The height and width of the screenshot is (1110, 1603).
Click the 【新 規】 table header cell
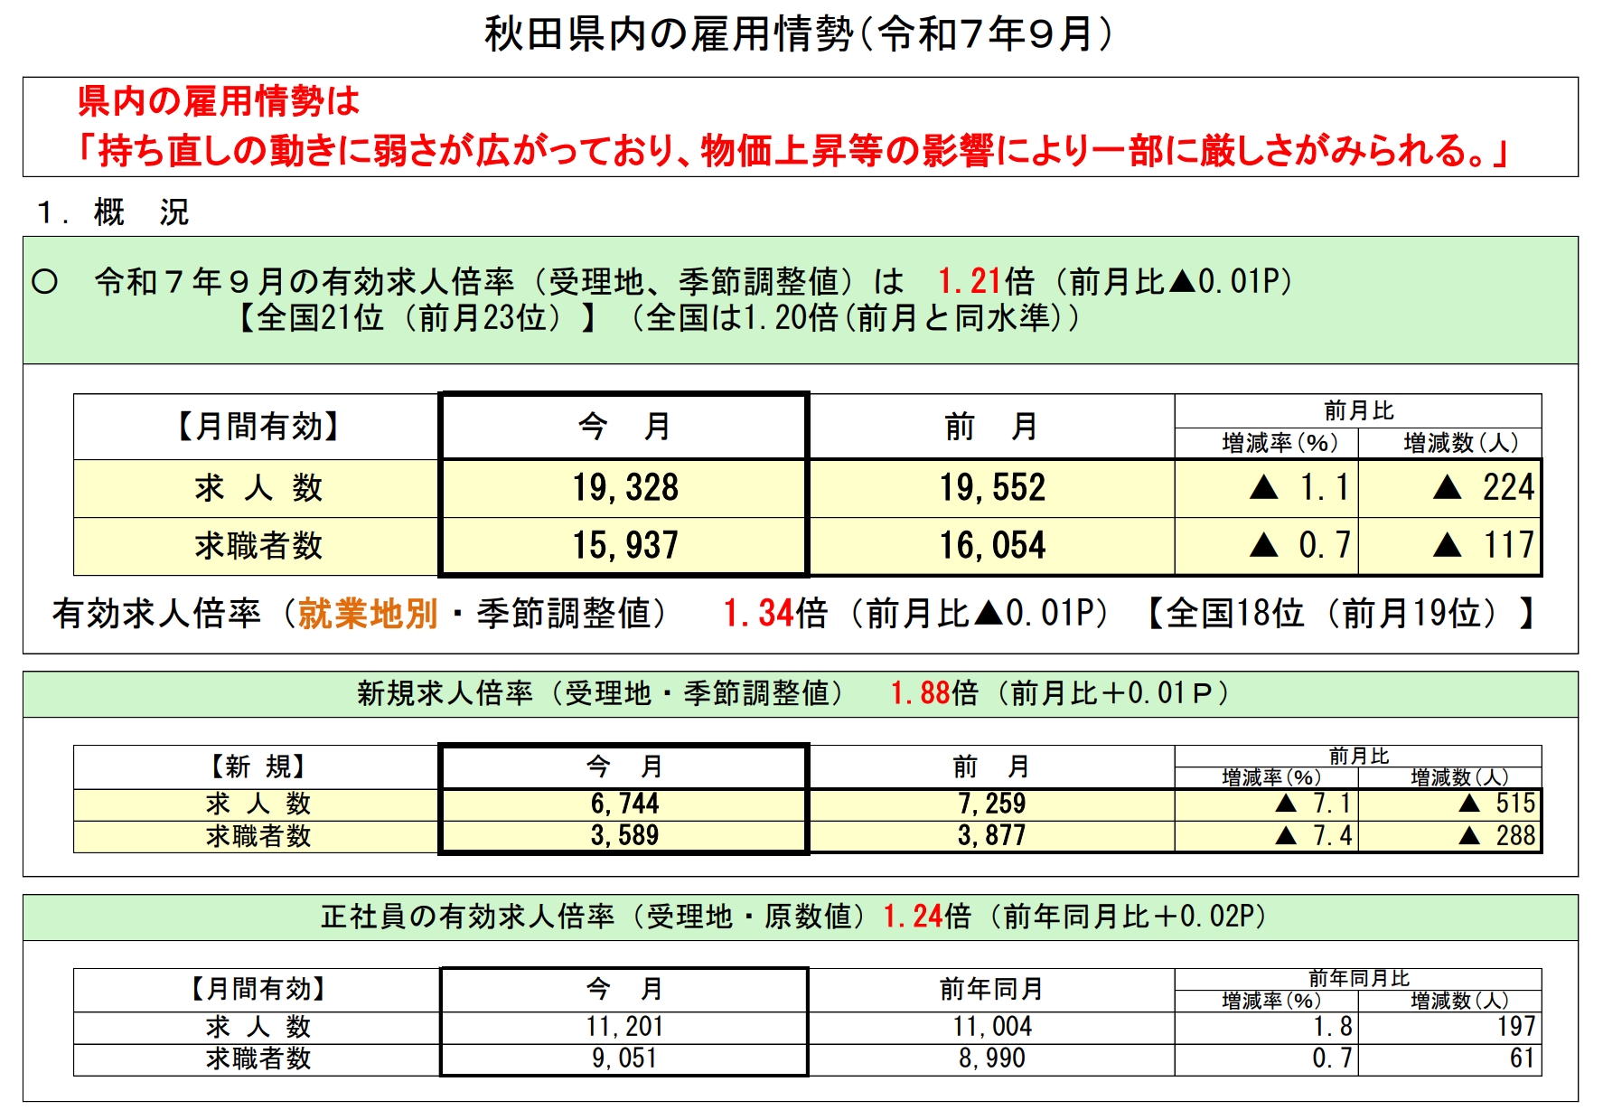pyautogui.click(x=257, y=767)
